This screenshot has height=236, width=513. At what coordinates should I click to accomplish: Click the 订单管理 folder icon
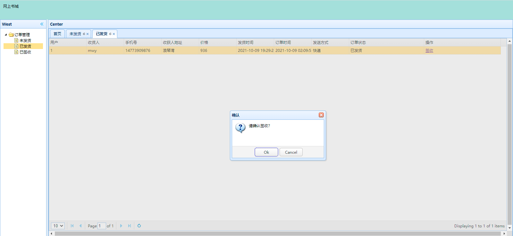[11, 35]
